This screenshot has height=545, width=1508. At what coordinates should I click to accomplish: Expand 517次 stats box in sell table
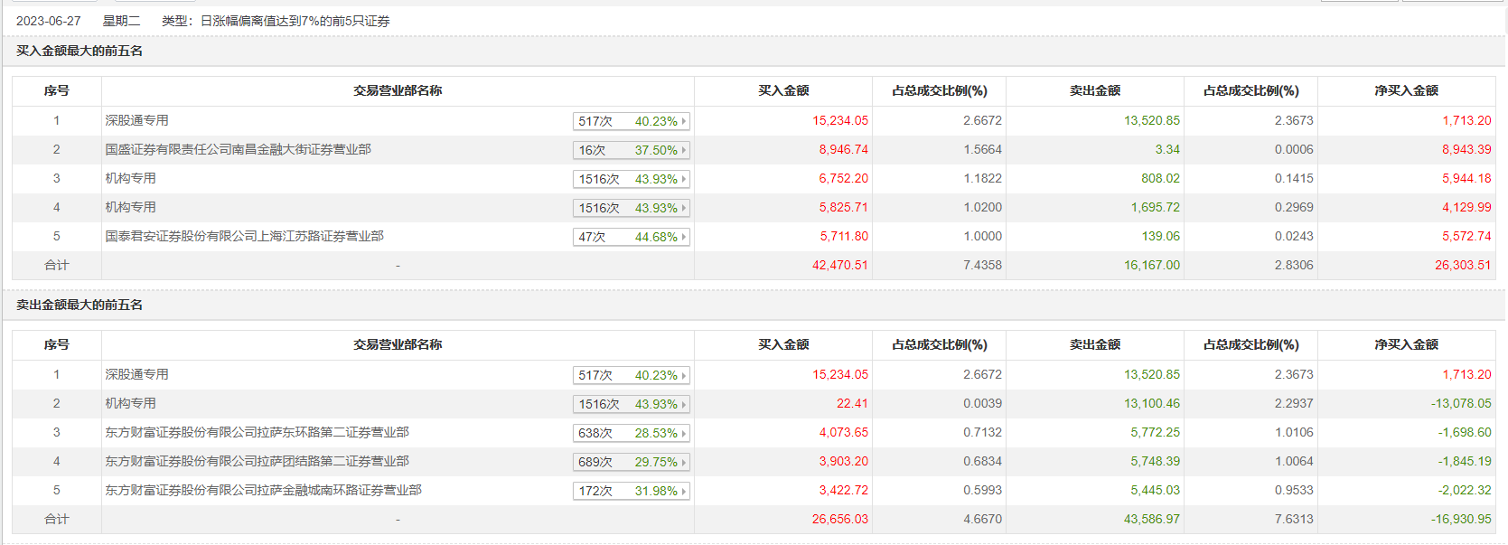pos(631,375)
